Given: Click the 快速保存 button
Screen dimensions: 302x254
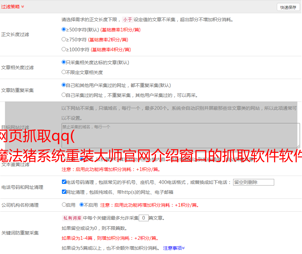Looking at the screenshot, I should [288, 7].
